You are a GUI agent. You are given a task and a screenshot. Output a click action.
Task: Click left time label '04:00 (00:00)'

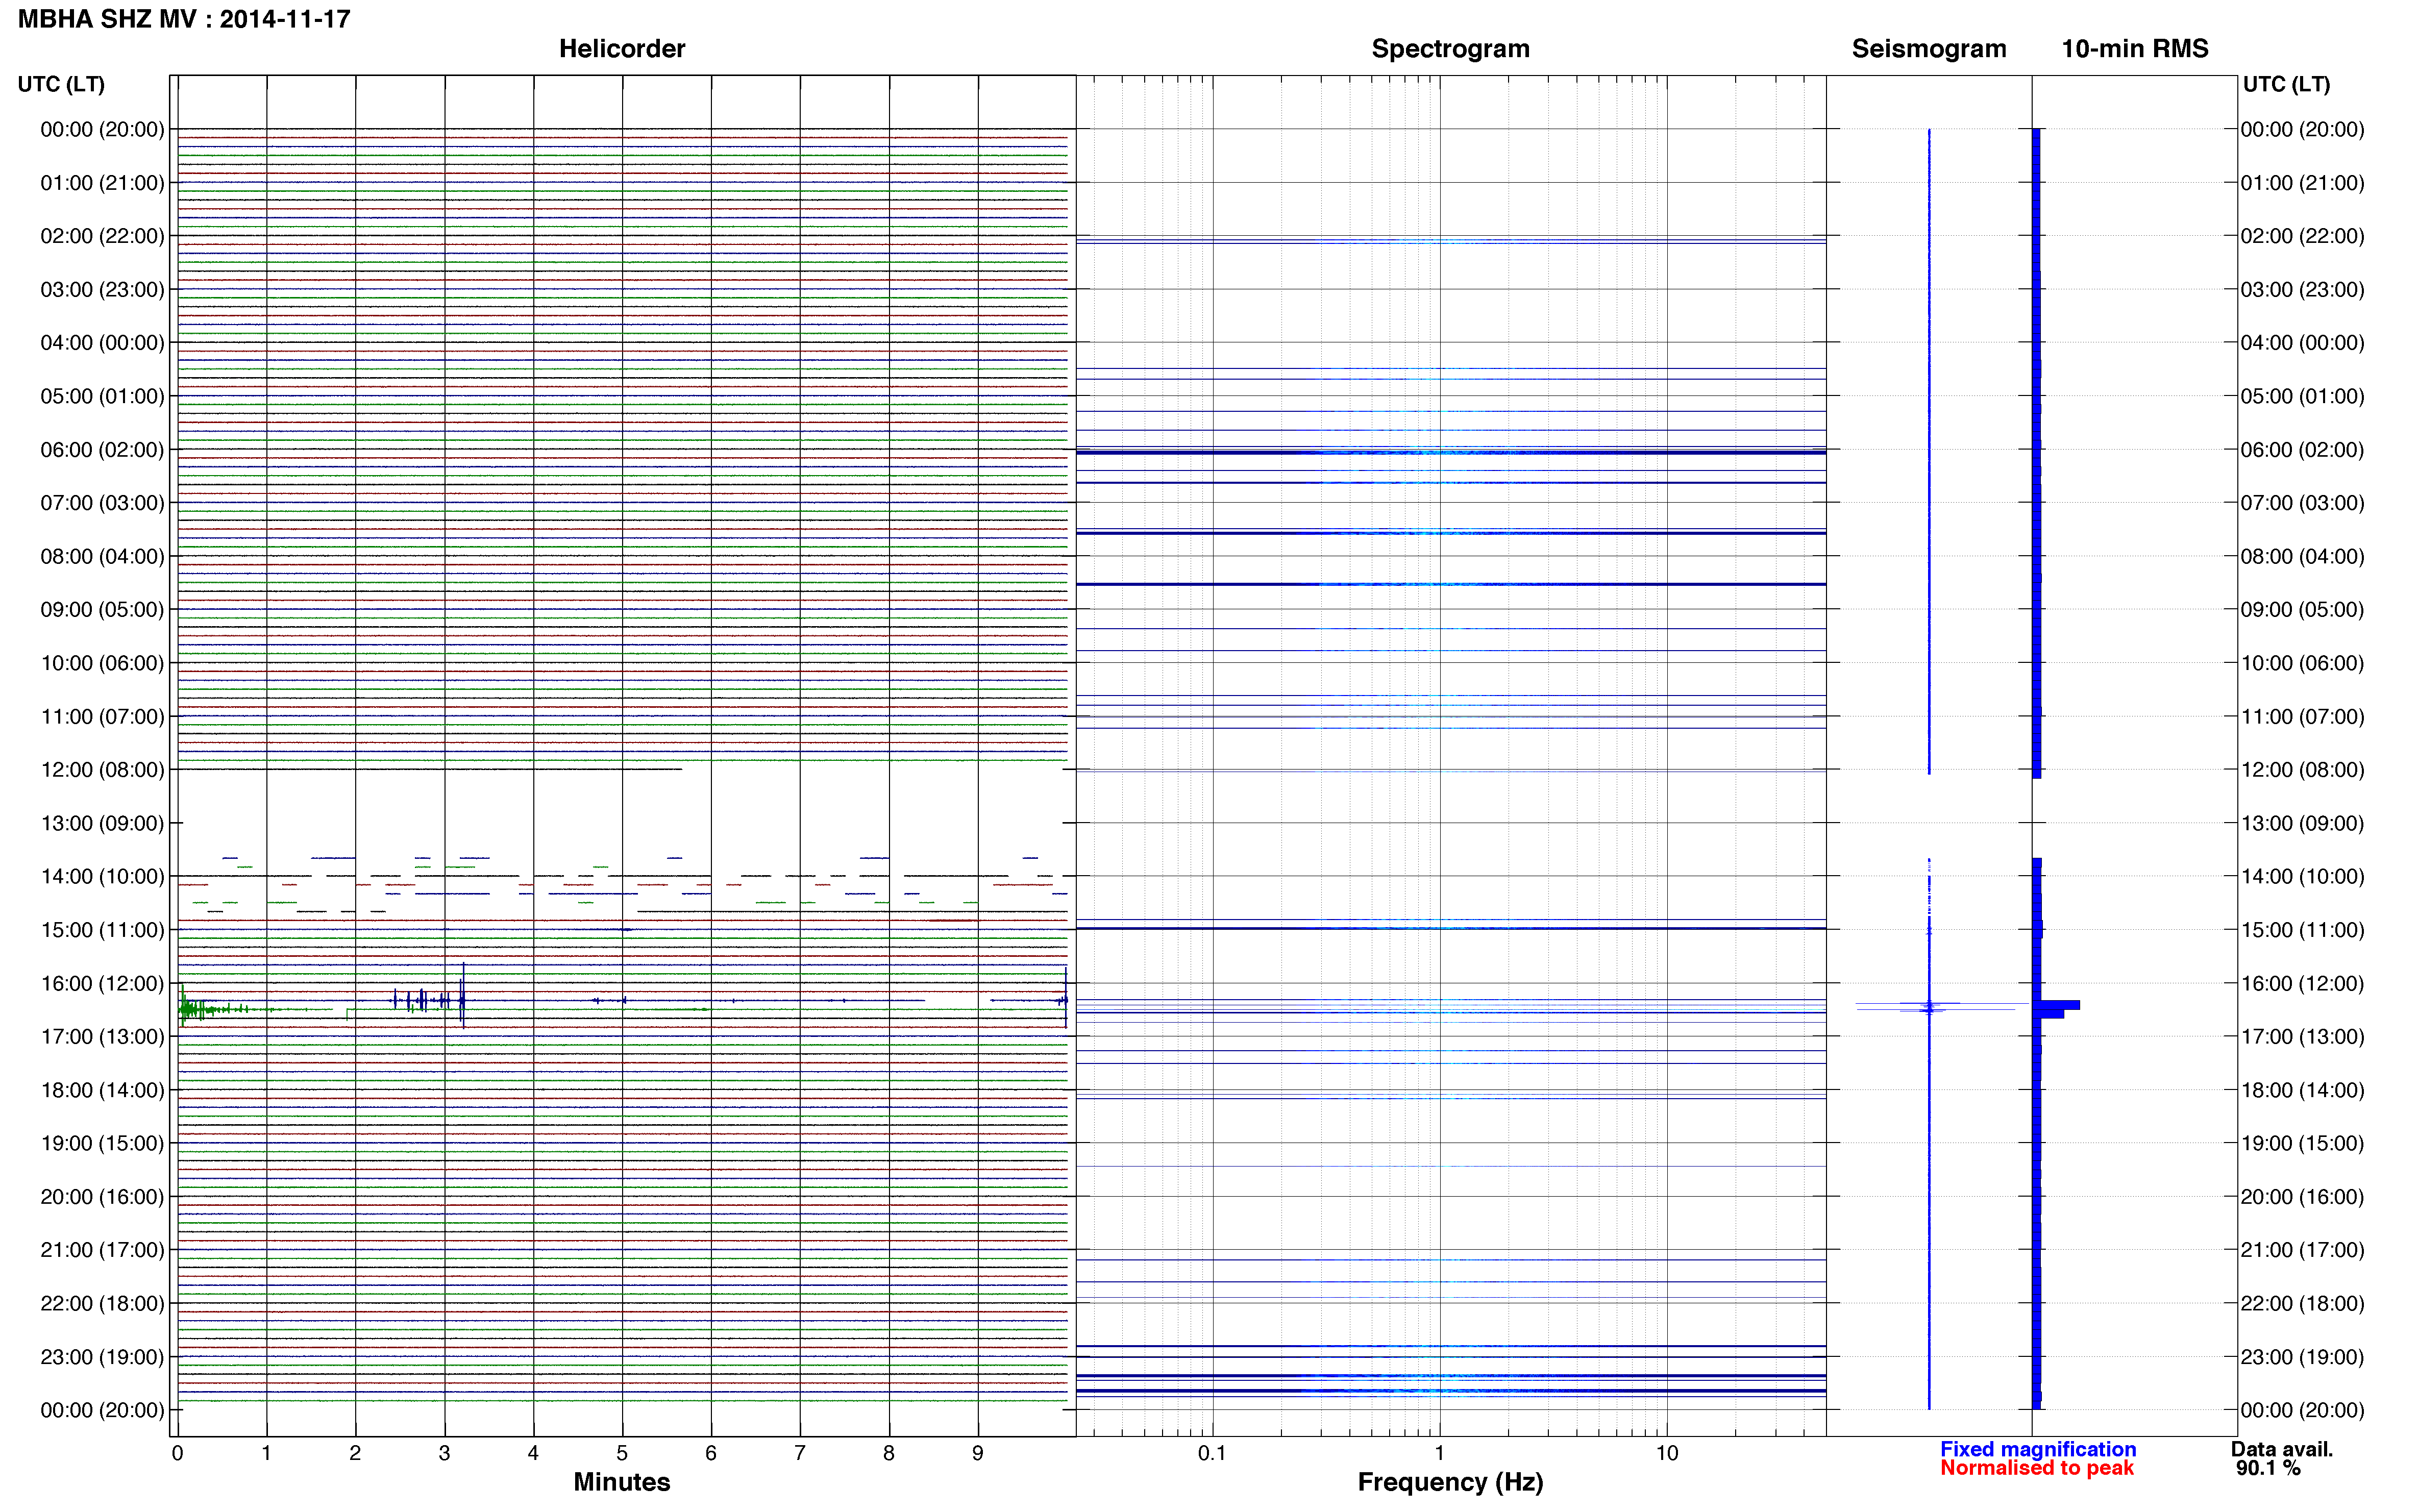click(102, 343)
